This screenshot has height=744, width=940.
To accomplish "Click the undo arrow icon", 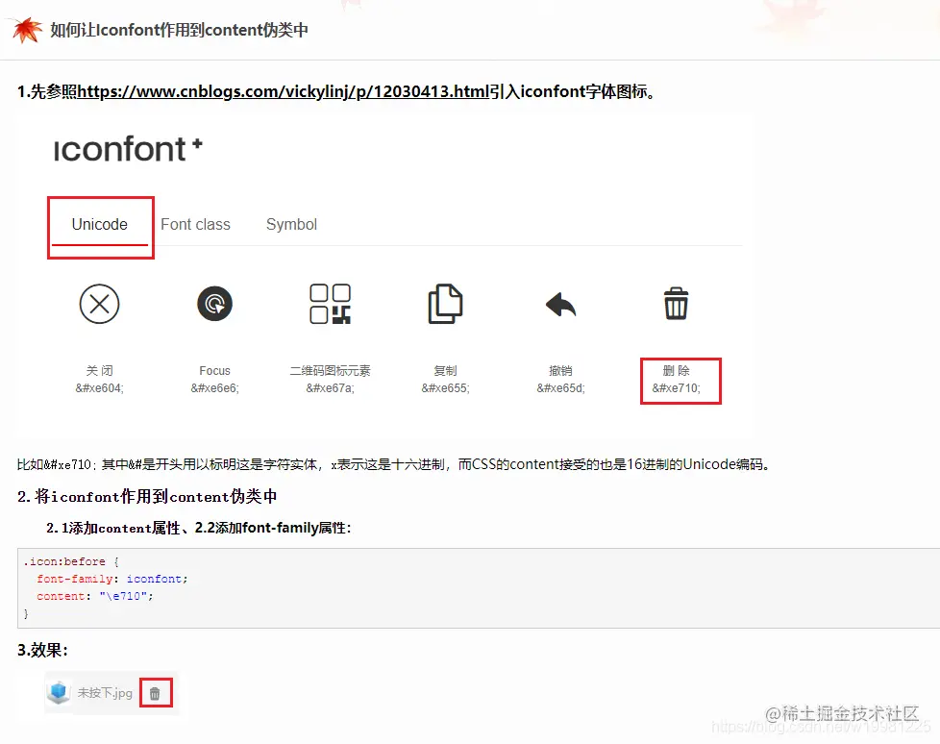I will point(560,305).
